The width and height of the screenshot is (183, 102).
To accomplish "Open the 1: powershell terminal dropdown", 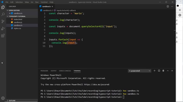I will click(140, 71).
